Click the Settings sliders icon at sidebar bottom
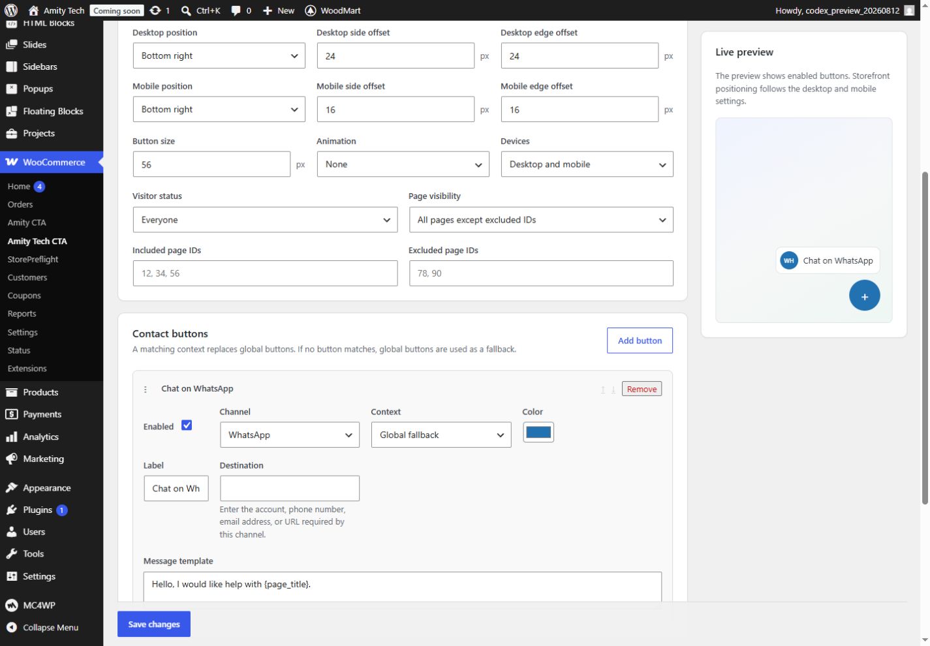Screen dimensions: 930x646 pyautogui.click(x=12, y=576)
